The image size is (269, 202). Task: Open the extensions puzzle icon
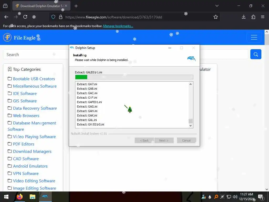(253, 17)
